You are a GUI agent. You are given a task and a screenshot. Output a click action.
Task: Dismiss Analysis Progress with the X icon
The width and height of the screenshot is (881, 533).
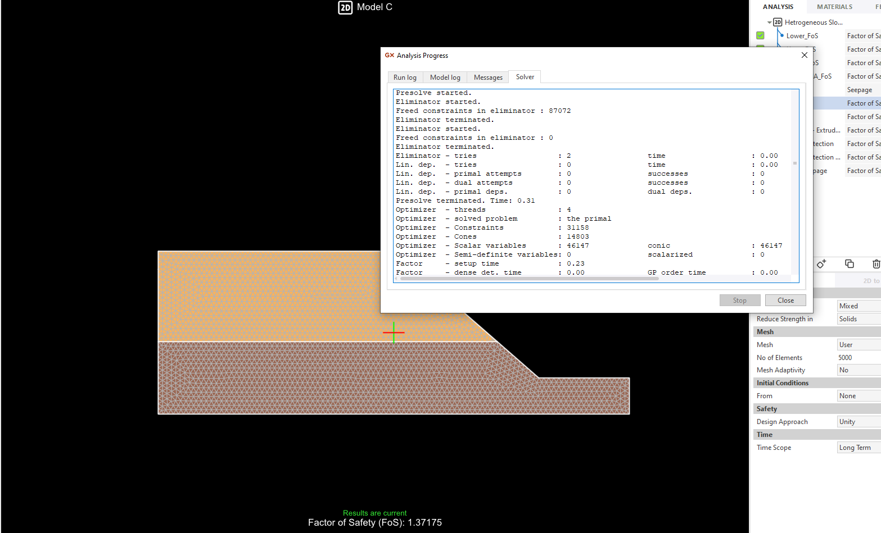[x=804, y=55]
